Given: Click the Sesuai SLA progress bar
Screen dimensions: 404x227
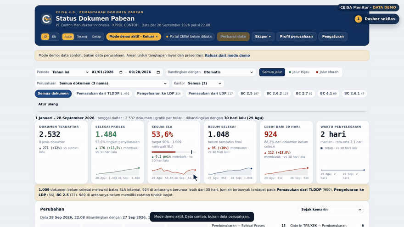Looking at the screenshot, I should click(174, 152).
